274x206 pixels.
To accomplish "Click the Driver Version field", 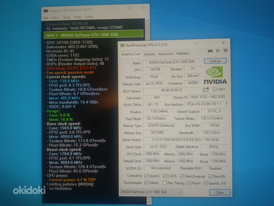I will [185, 140].
